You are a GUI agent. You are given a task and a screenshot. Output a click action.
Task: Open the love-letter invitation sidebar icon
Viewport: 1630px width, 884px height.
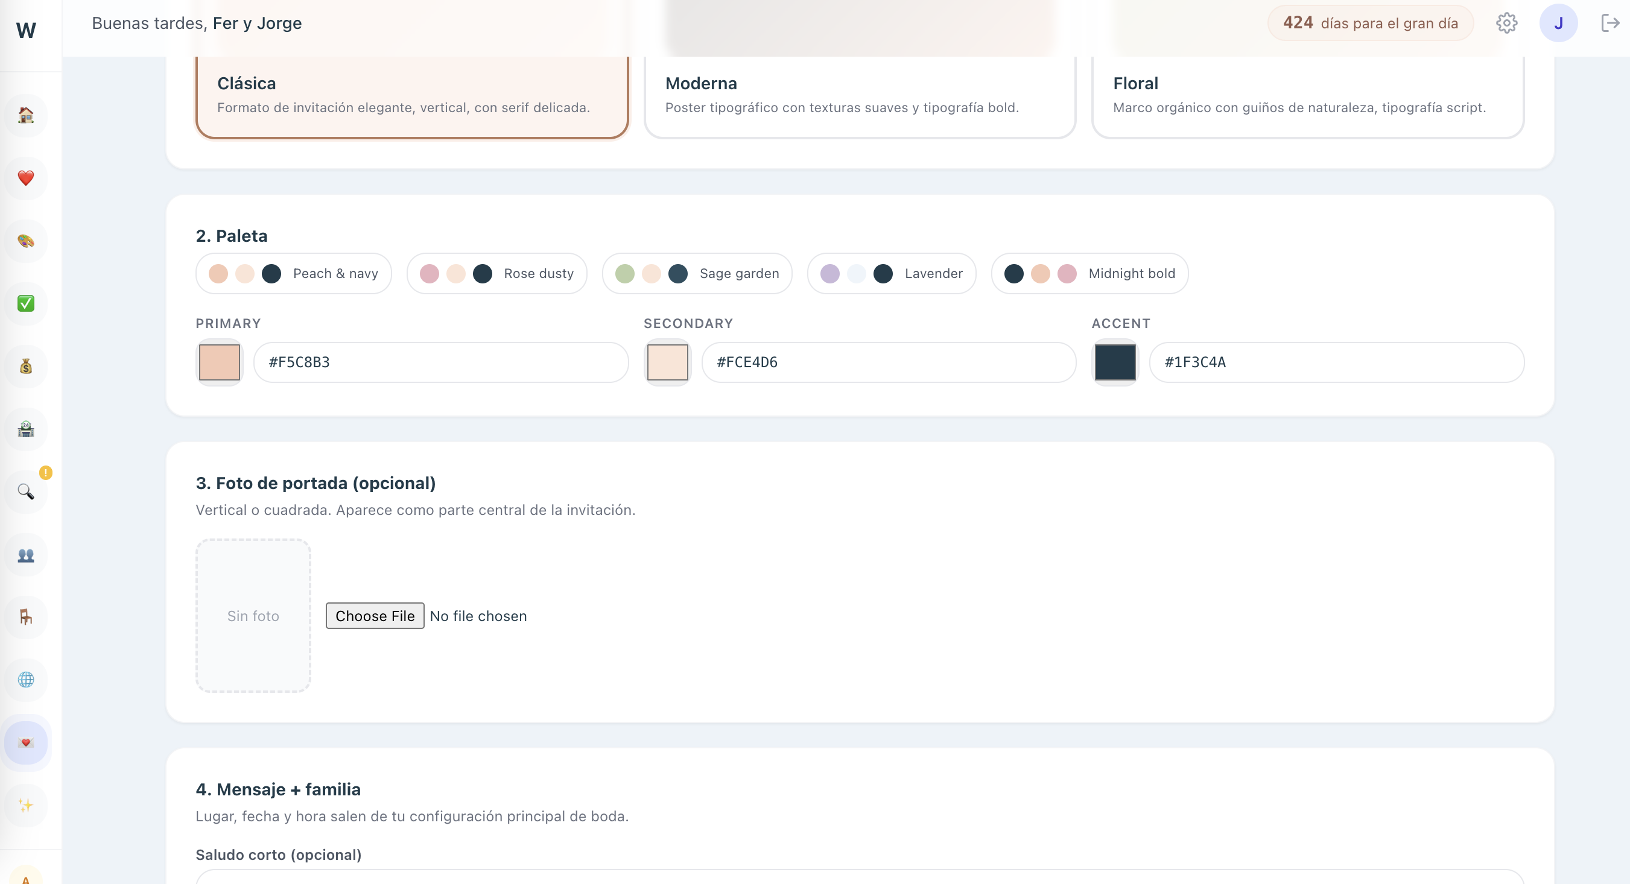[26, 742]
